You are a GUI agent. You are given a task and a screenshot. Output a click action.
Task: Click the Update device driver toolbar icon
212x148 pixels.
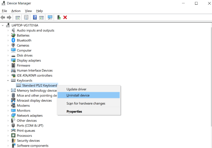point(59,17)
